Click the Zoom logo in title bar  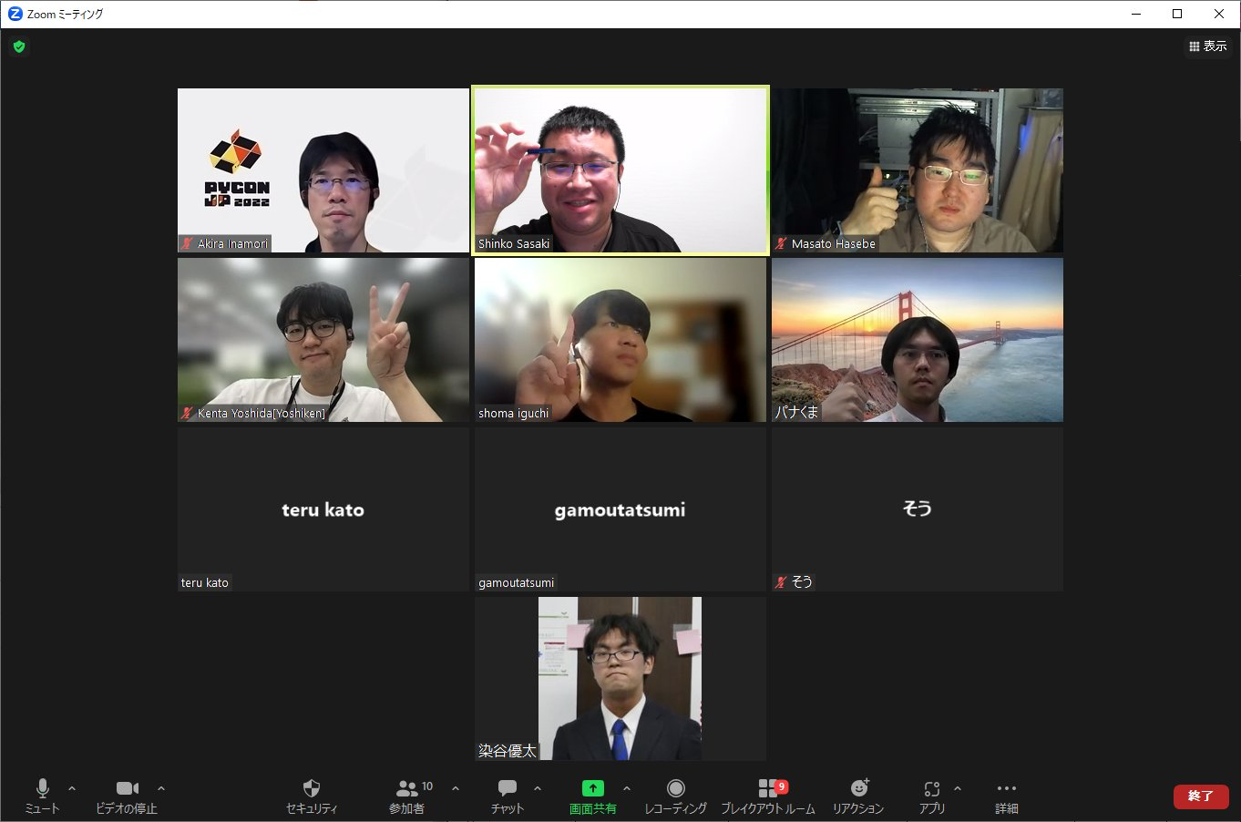15,14
